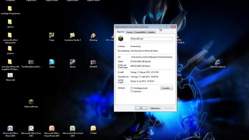
Task: Select the Fraps desktop icon
Action: [52, 35]
